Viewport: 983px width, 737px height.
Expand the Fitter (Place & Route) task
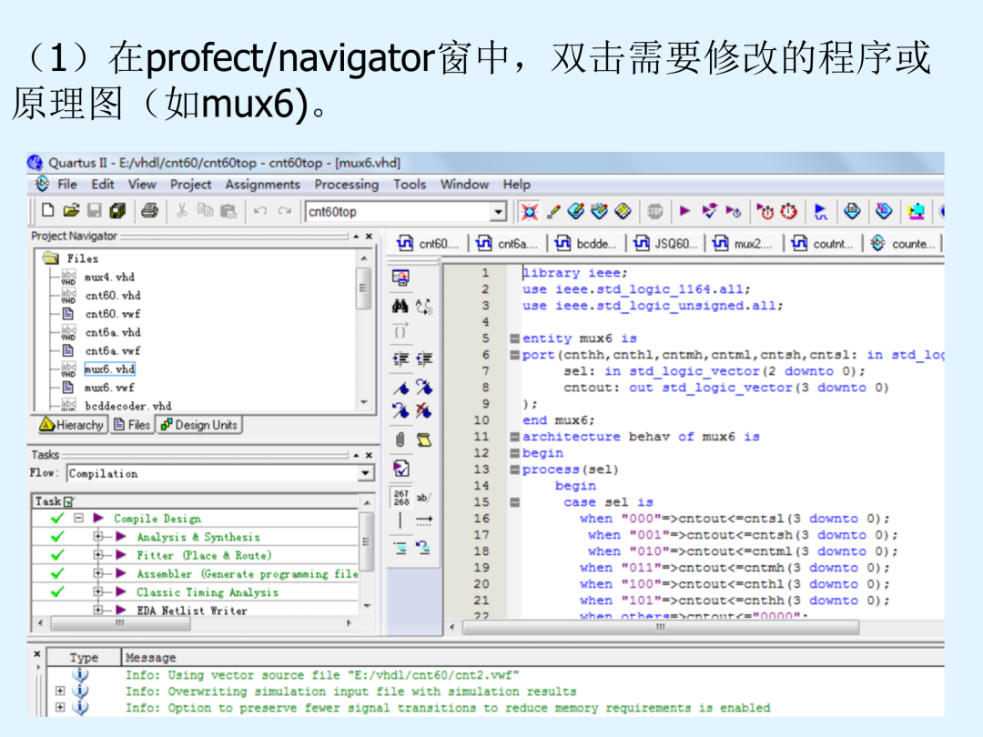(x=97, y=555)
